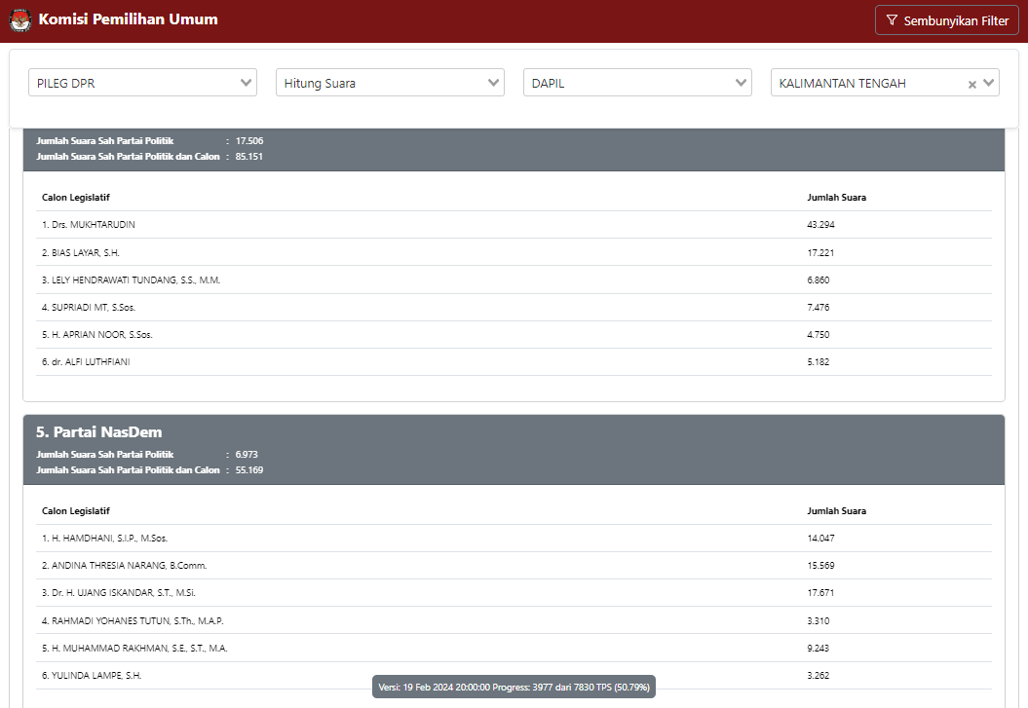
Task: Click the Komisi Pemilihan Umum title
Action: (128, 19)
